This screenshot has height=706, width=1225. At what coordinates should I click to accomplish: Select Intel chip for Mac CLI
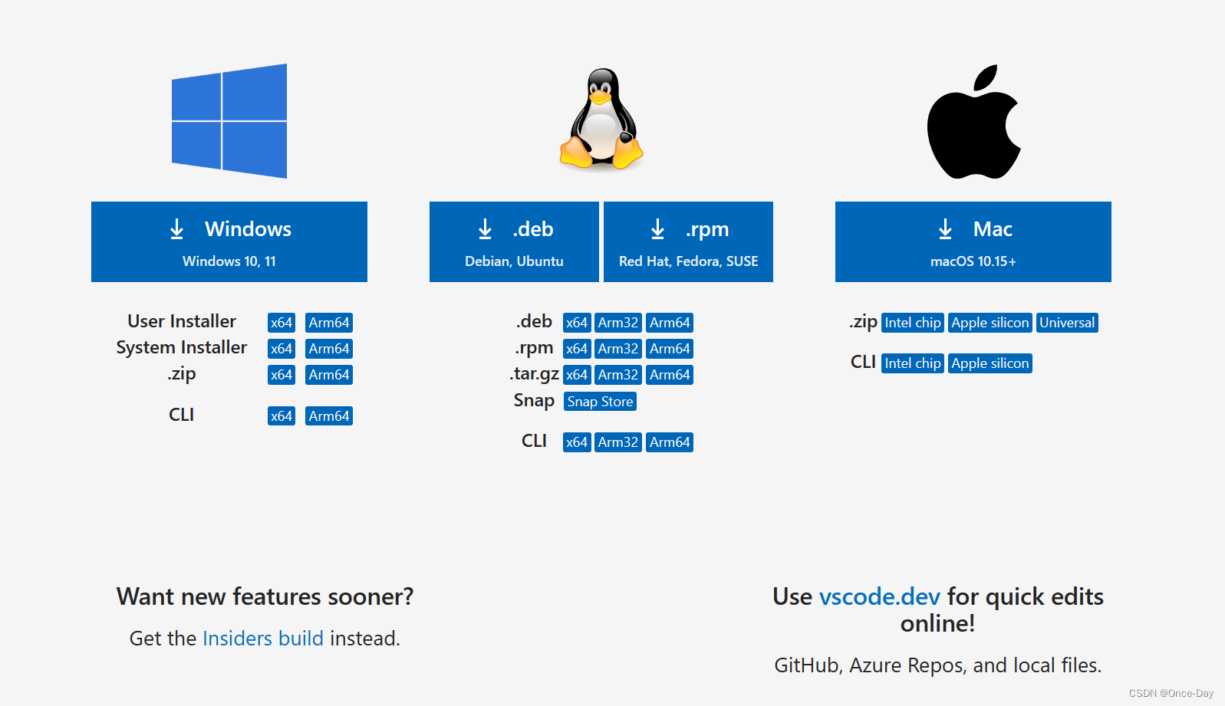913,363
